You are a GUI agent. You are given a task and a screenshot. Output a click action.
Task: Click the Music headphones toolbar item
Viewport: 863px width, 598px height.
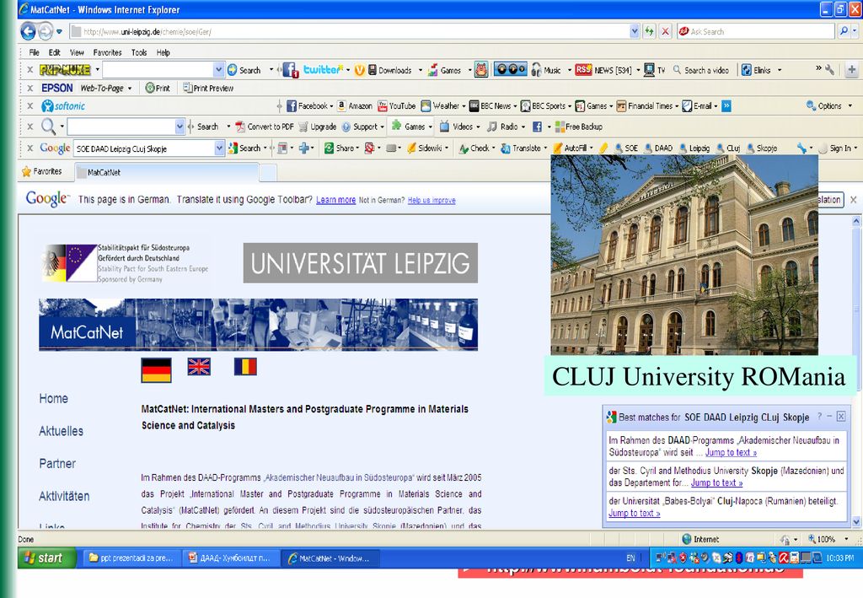pos(546,70)
